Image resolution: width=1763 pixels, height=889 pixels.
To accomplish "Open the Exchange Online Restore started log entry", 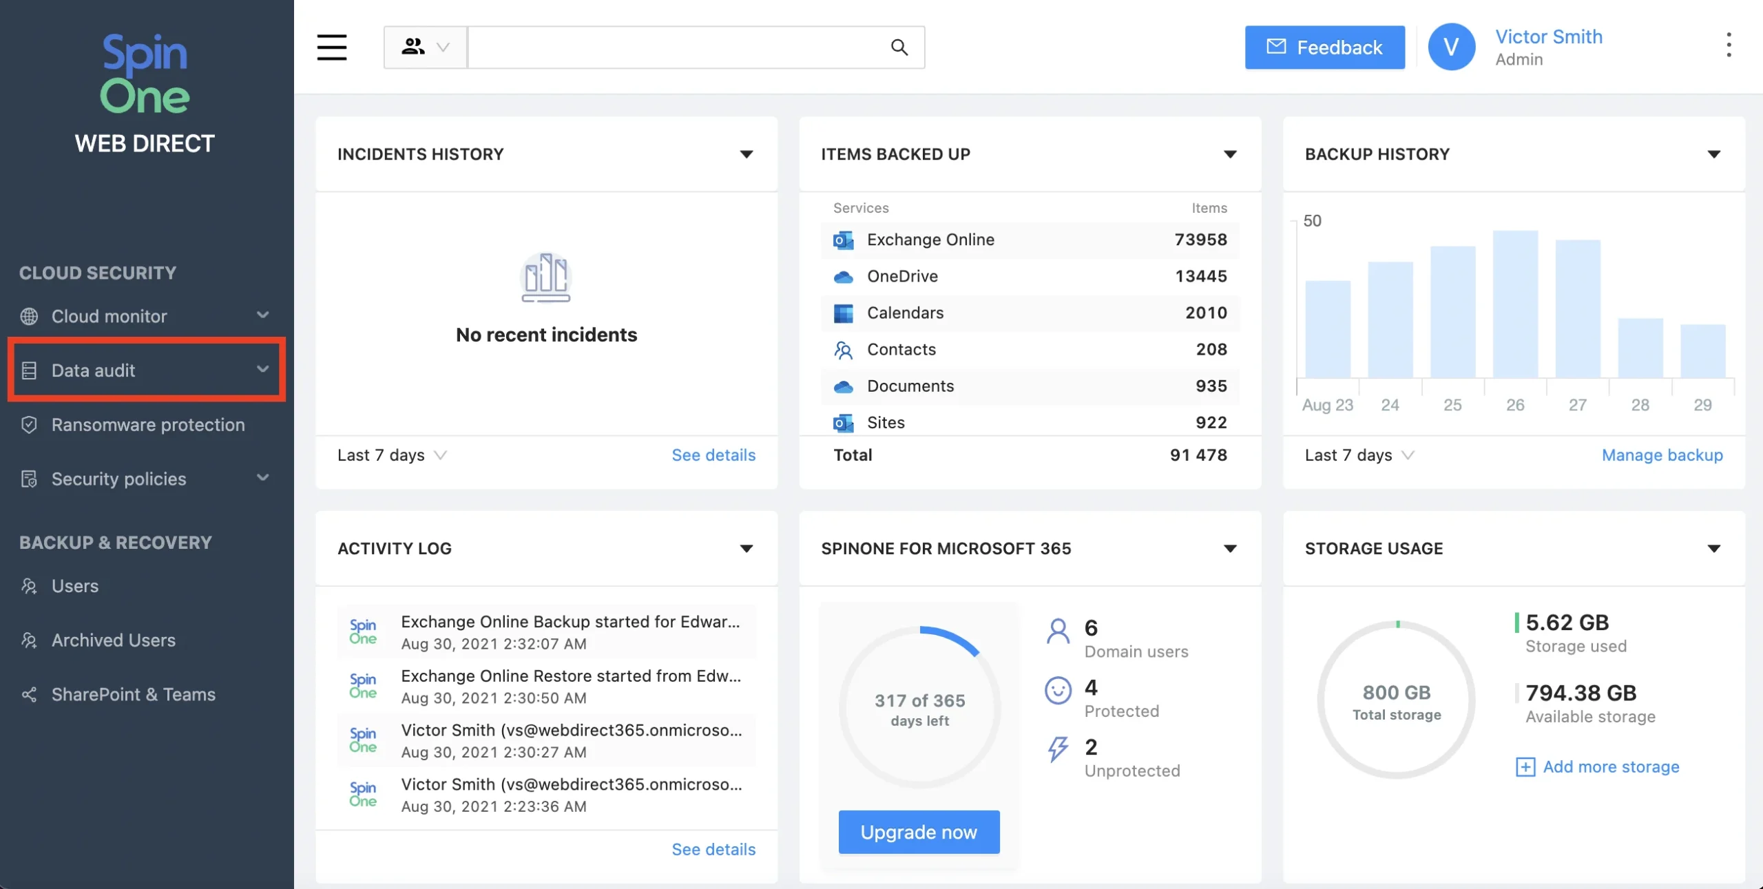I will click(x=546, y=686).
